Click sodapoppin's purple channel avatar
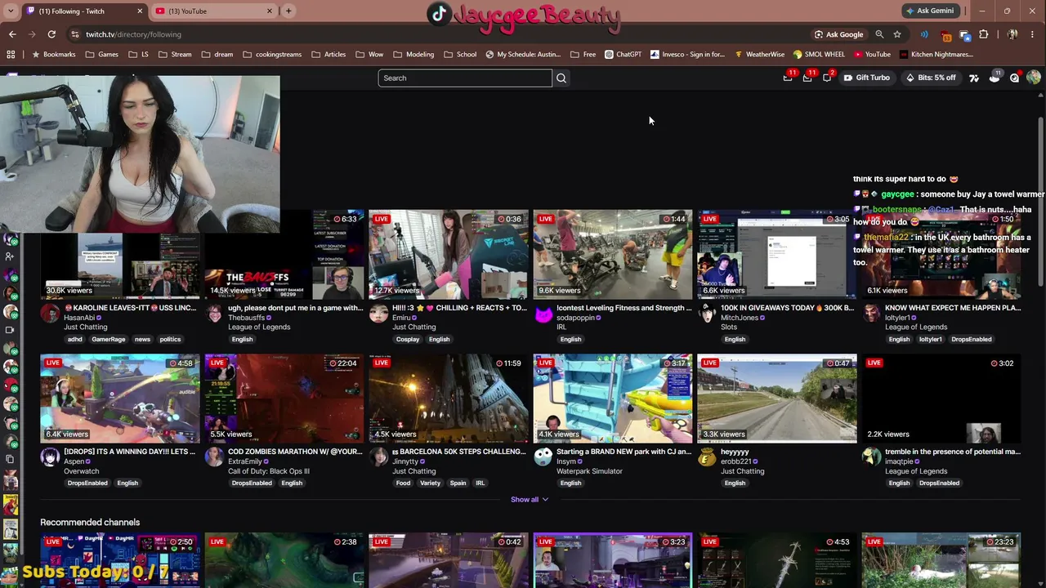The width and height of the screenshot is (1046, 588). click(543, 314)
